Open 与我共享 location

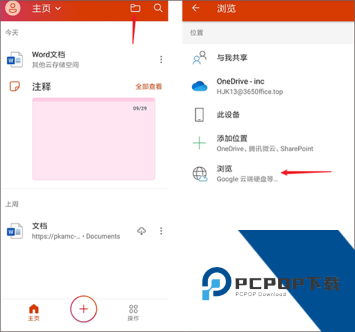(268, 58)
